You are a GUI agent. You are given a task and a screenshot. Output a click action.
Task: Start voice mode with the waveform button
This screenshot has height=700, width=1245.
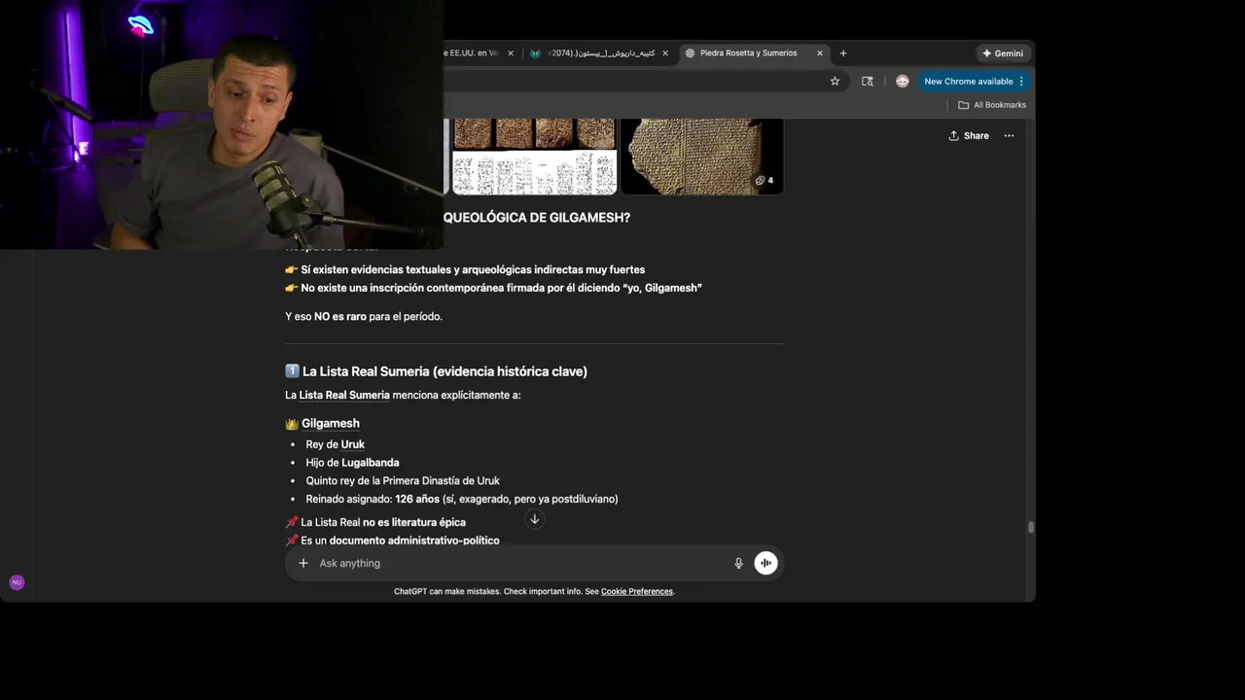click(x=765, y=563)
